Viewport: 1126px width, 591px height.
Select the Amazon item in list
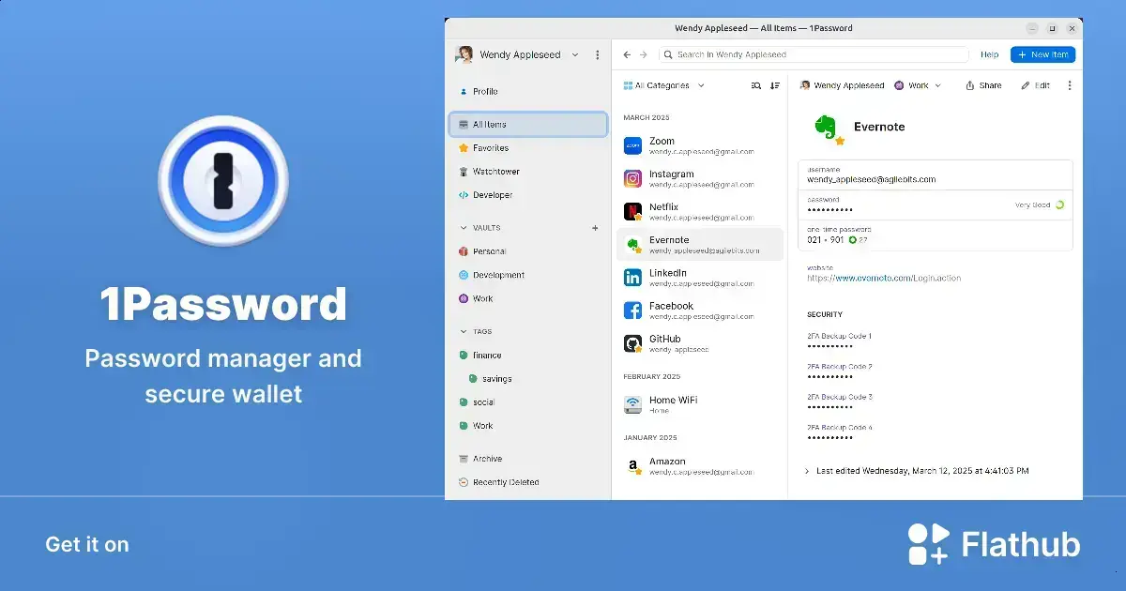(700, 466)
